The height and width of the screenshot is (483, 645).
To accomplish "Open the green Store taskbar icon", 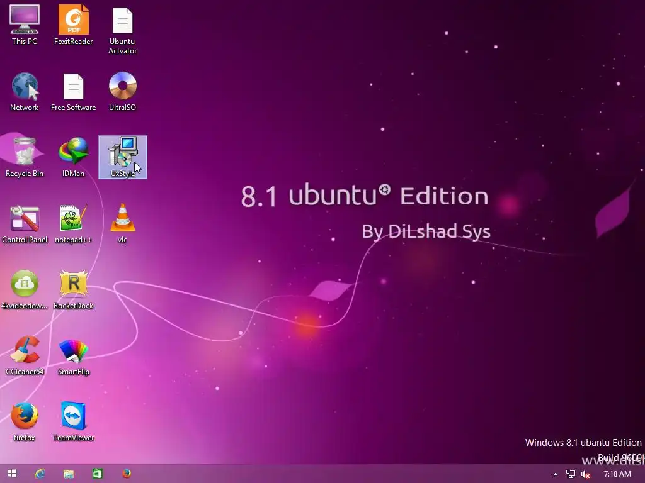I will pos(98,474).
